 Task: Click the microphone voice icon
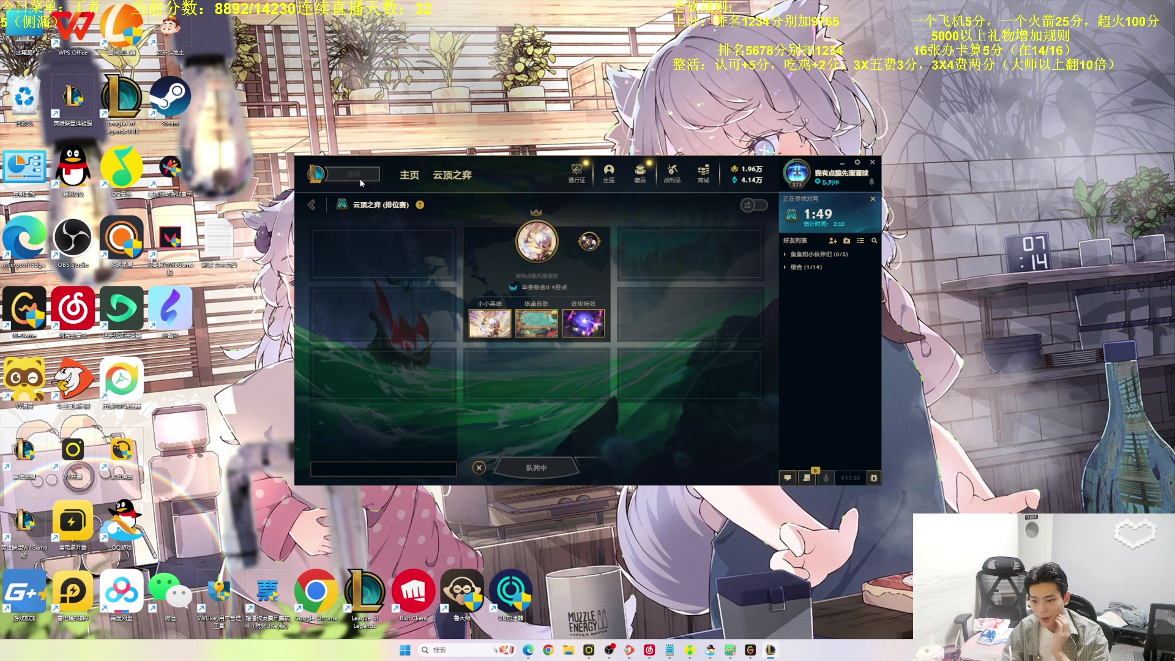click(826, 477)
